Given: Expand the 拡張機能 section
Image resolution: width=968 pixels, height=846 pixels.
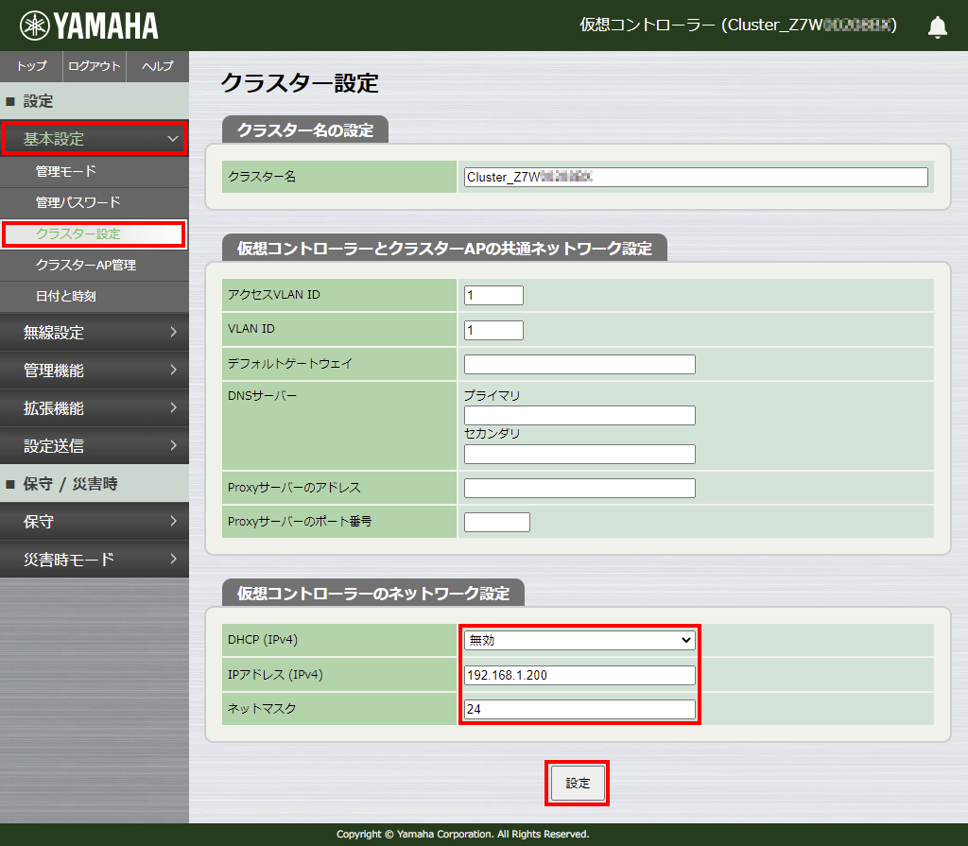Looking at the screenshot, I should point(94,408).
